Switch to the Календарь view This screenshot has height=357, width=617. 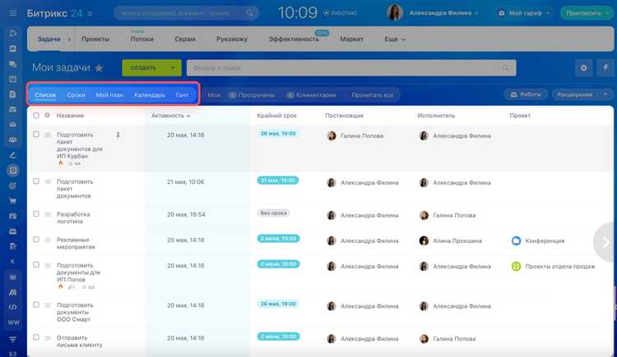[x=150, y=95]
